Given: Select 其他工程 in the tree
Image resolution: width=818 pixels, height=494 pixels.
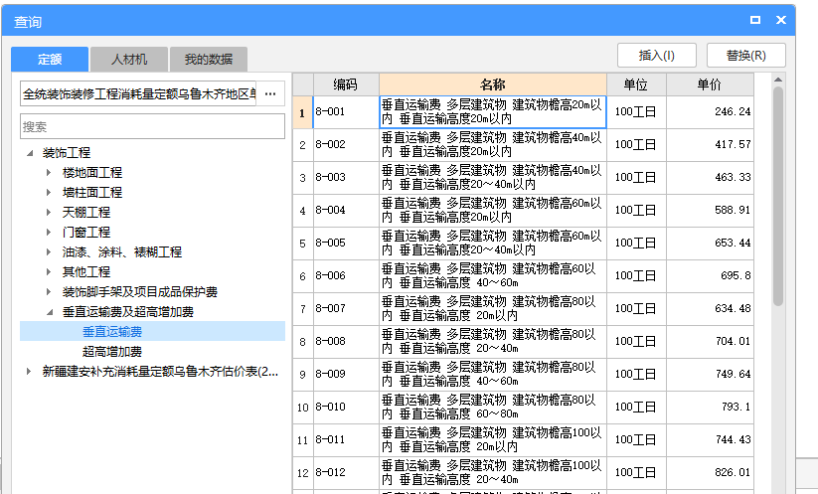Looking at the screenshot, I should click(x=86, y=271).
